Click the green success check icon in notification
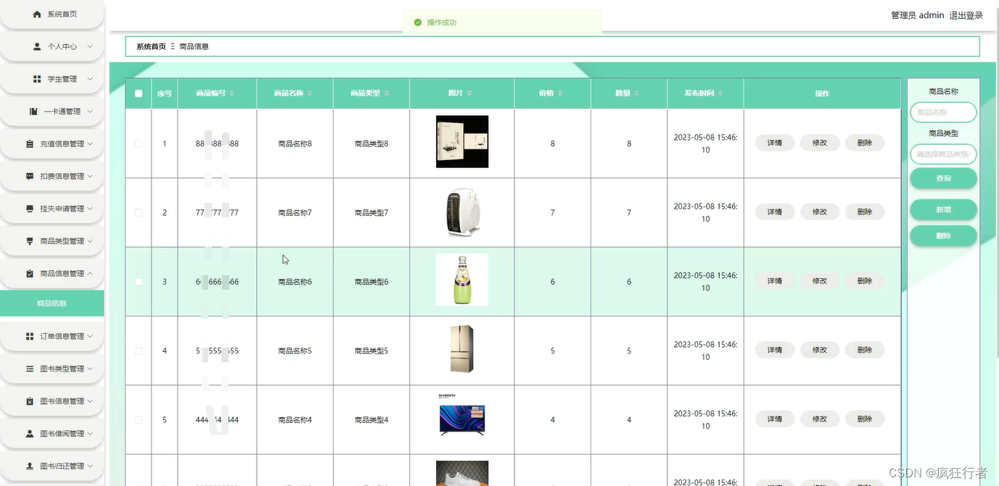999x486 pixels. (x=418, y=22)
